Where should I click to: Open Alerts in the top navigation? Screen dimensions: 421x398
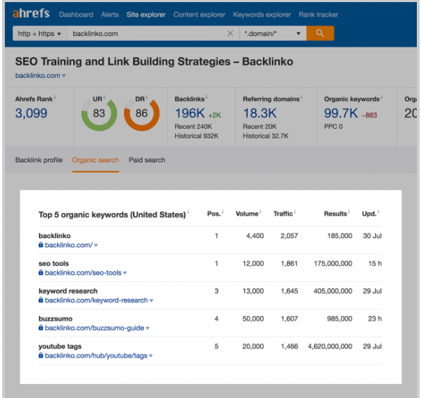pos(110,15)
